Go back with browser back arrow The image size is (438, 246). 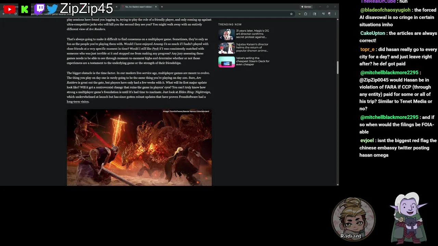point(3,14)
